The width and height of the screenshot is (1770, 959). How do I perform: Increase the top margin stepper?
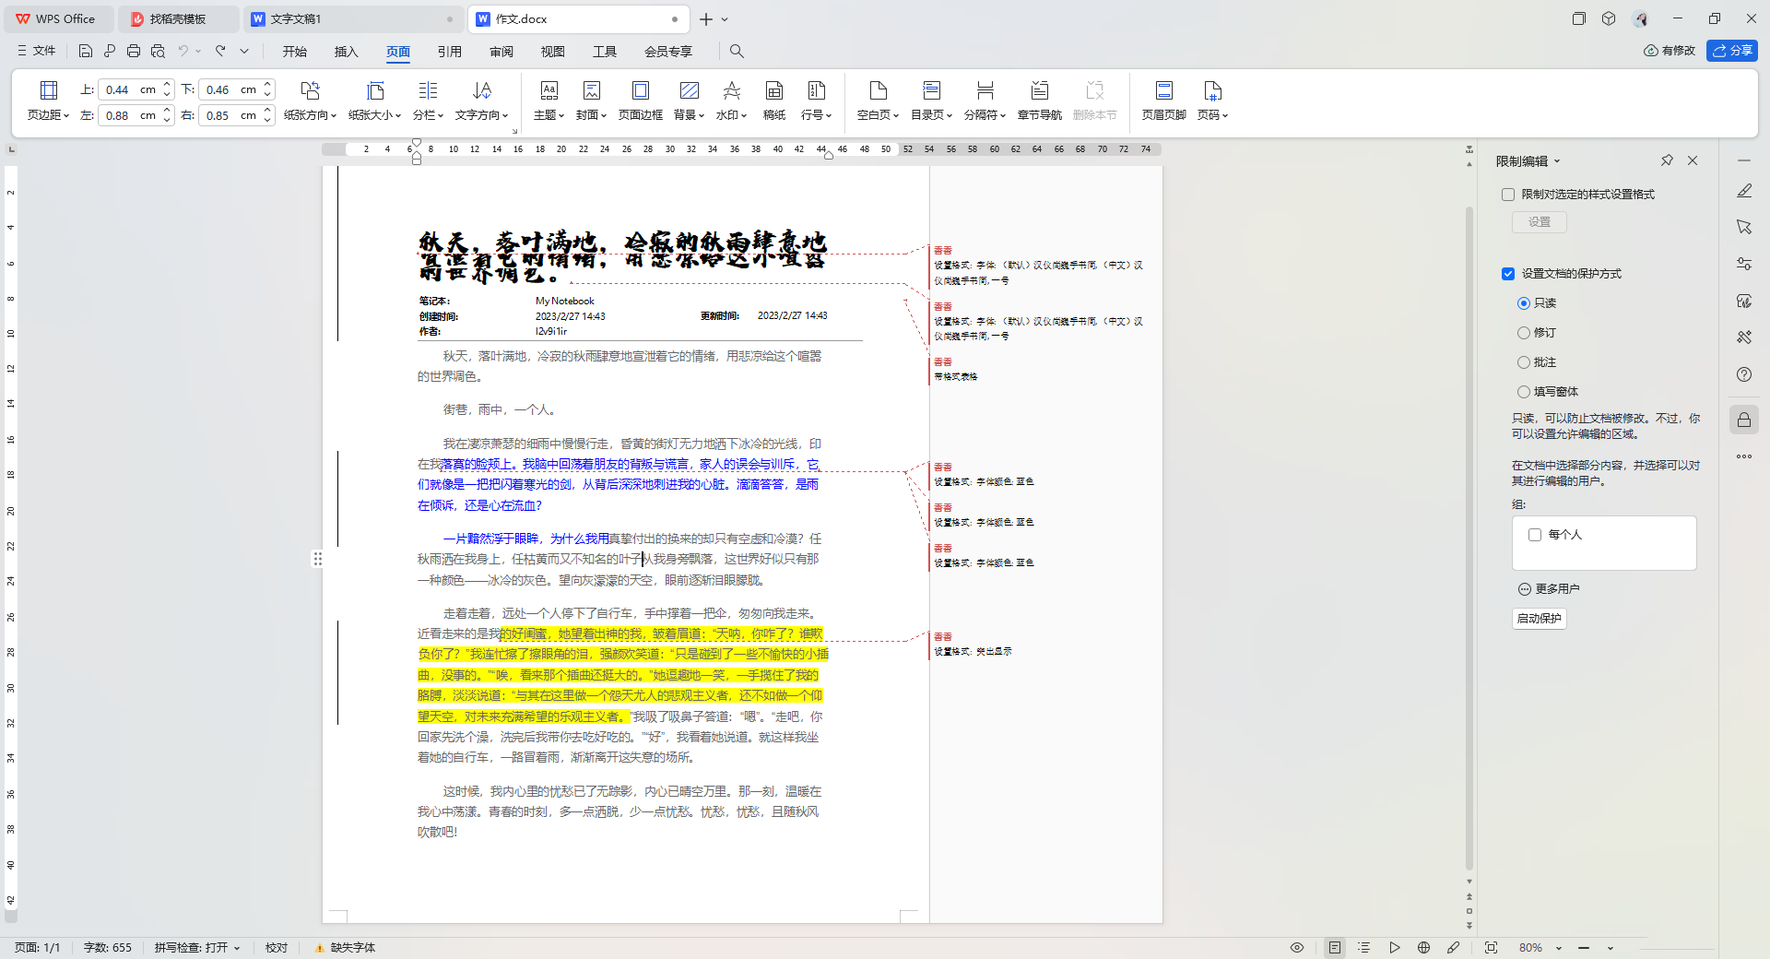(x=167, y=85)
